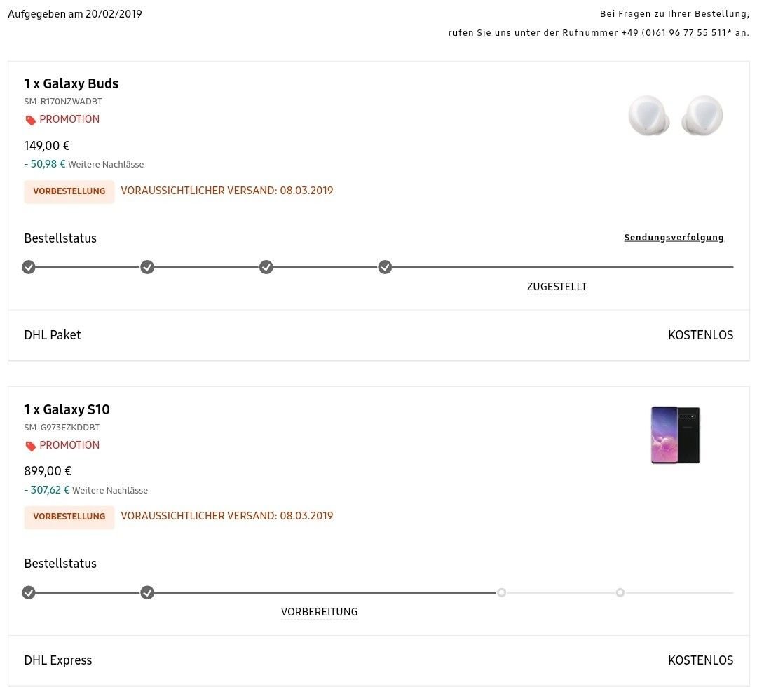Click the VORBESTELLUNG badge under Galaxy Buds
Viewport: 757px width, 687px height.
(69, 191)
